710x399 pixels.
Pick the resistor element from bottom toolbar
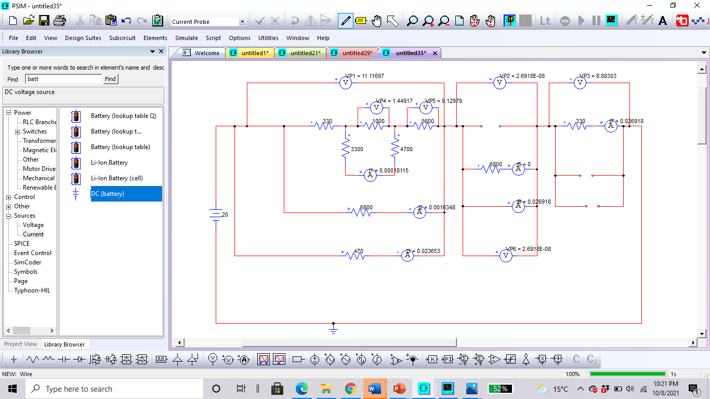click(33, 359)
